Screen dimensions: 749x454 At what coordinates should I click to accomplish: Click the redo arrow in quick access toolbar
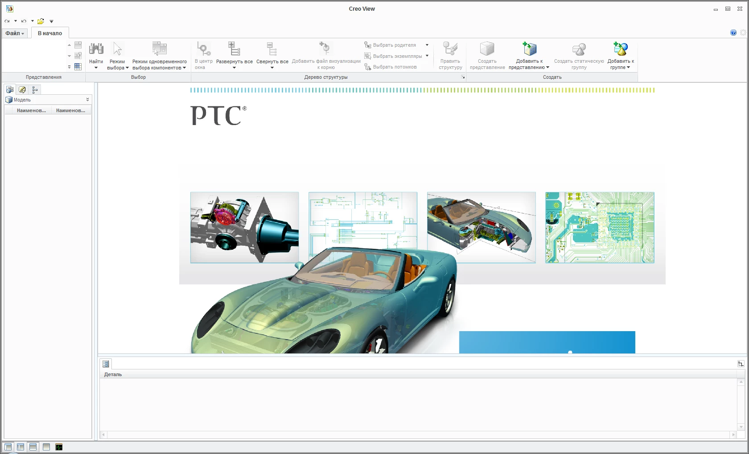coord(7,21)
